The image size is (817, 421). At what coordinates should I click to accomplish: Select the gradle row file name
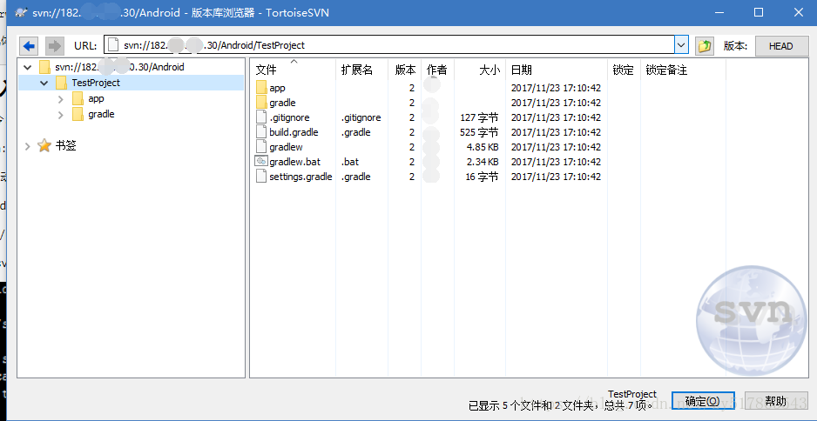(x=282, y=103)
